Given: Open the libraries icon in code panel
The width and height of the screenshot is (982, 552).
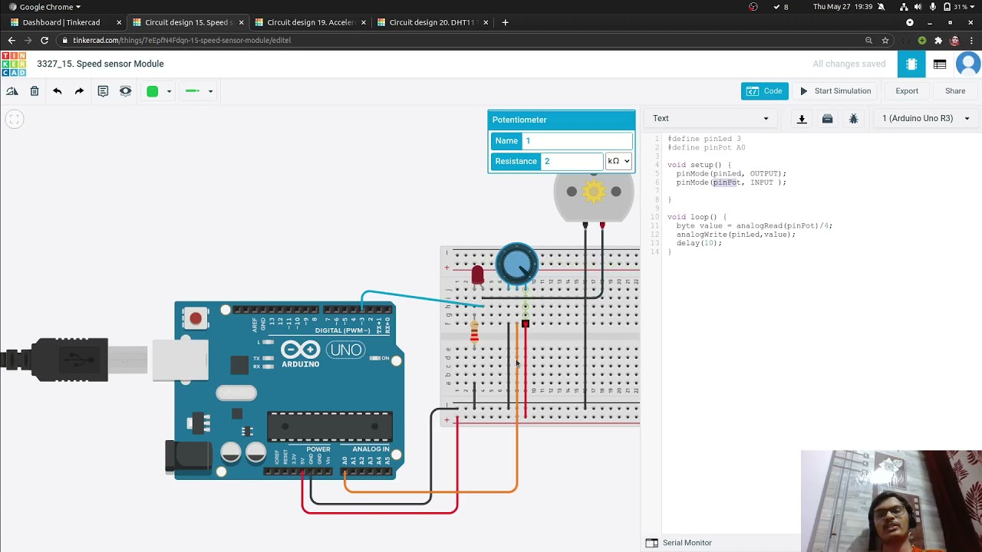Looking at the screenshot, I should coord(827,119).
